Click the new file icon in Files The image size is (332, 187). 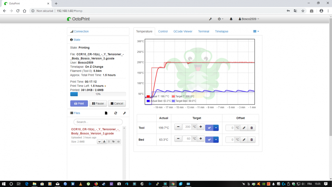click(106, 113)
